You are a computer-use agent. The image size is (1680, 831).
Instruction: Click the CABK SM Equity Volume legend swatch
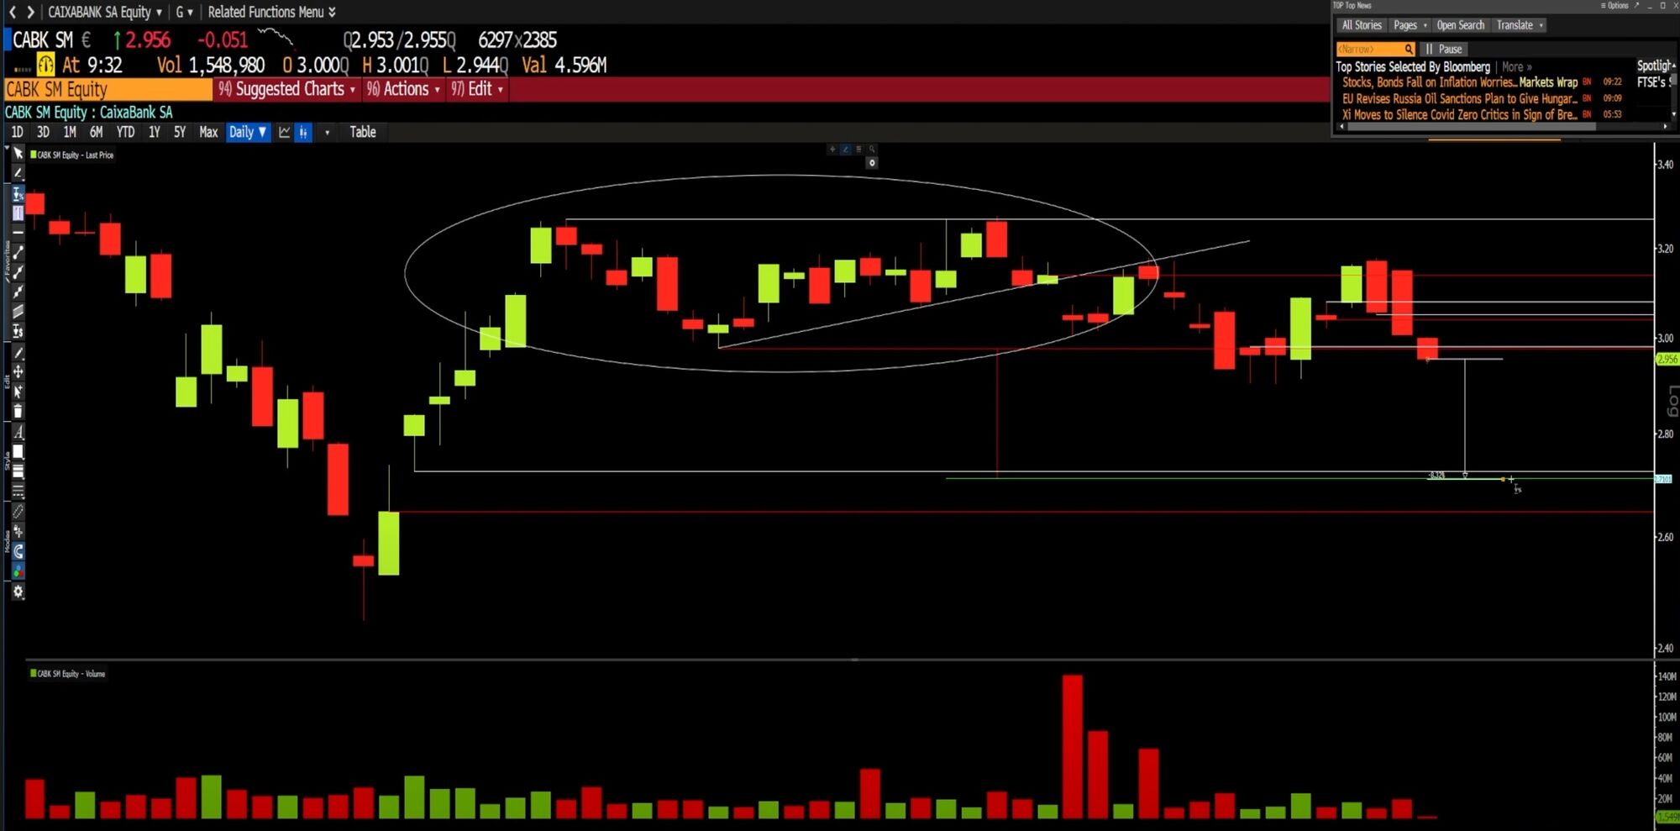(x=34, y=673)
